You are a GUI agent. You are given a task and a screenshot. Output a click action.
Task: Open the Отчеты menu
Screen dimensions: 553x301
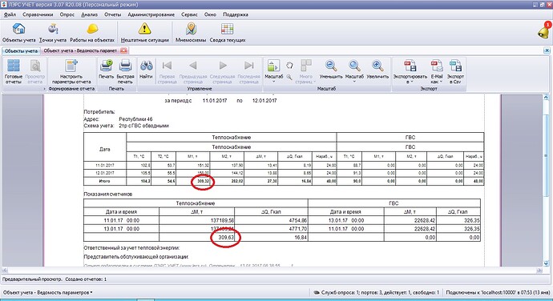pos(112,14)
